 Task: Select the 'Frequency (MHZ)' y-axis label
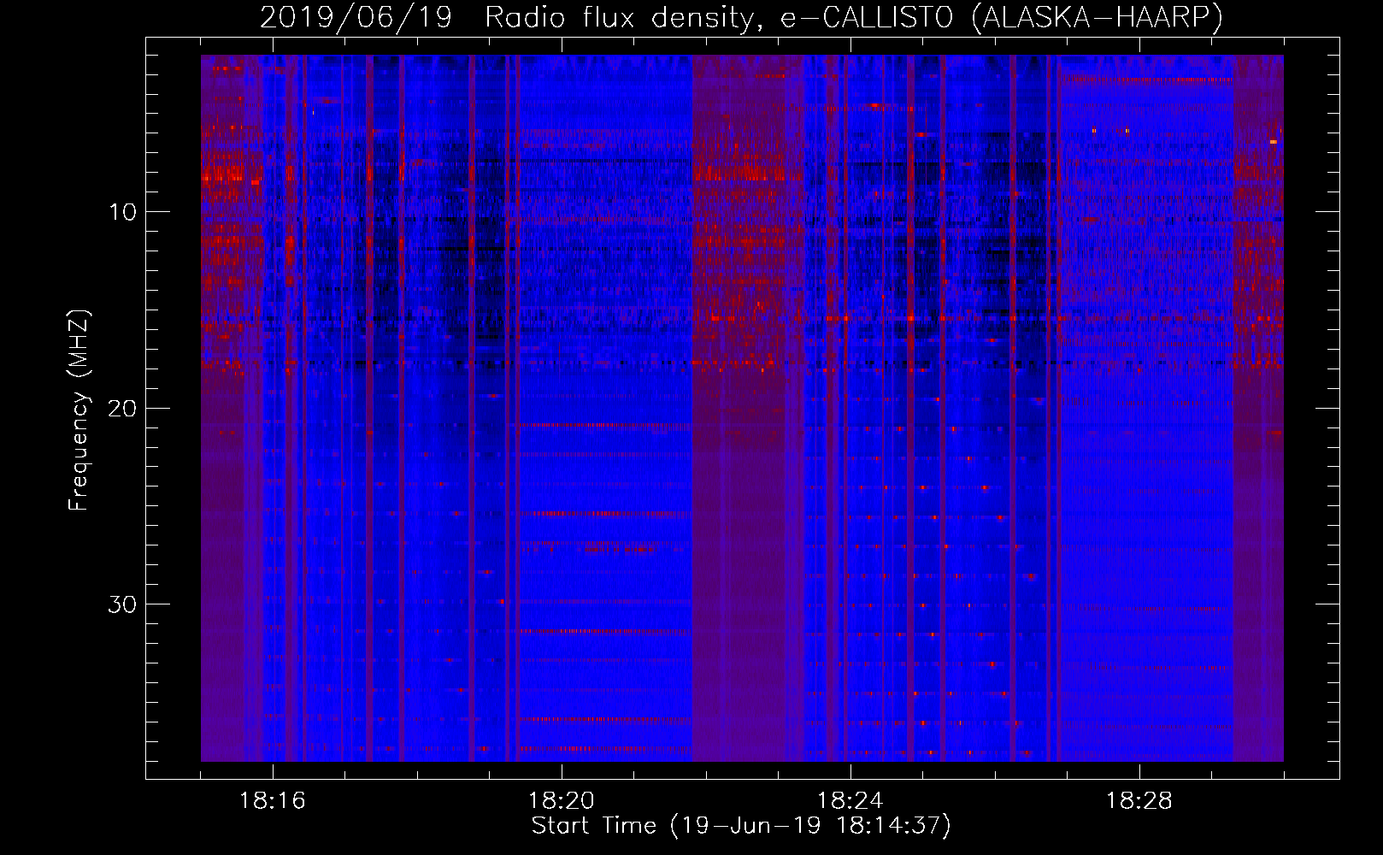coord(79,410)
